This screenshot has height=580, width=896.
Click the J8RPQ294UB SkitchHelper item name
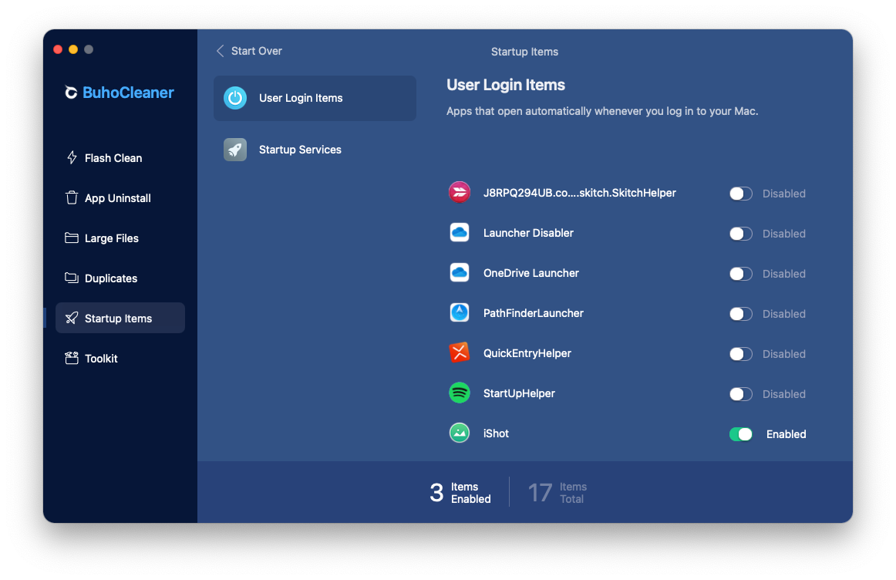[579, 193]
